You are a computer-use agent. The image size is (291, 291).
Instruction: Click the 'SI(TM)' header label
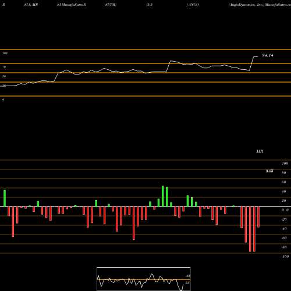click(x=111, y=5)
